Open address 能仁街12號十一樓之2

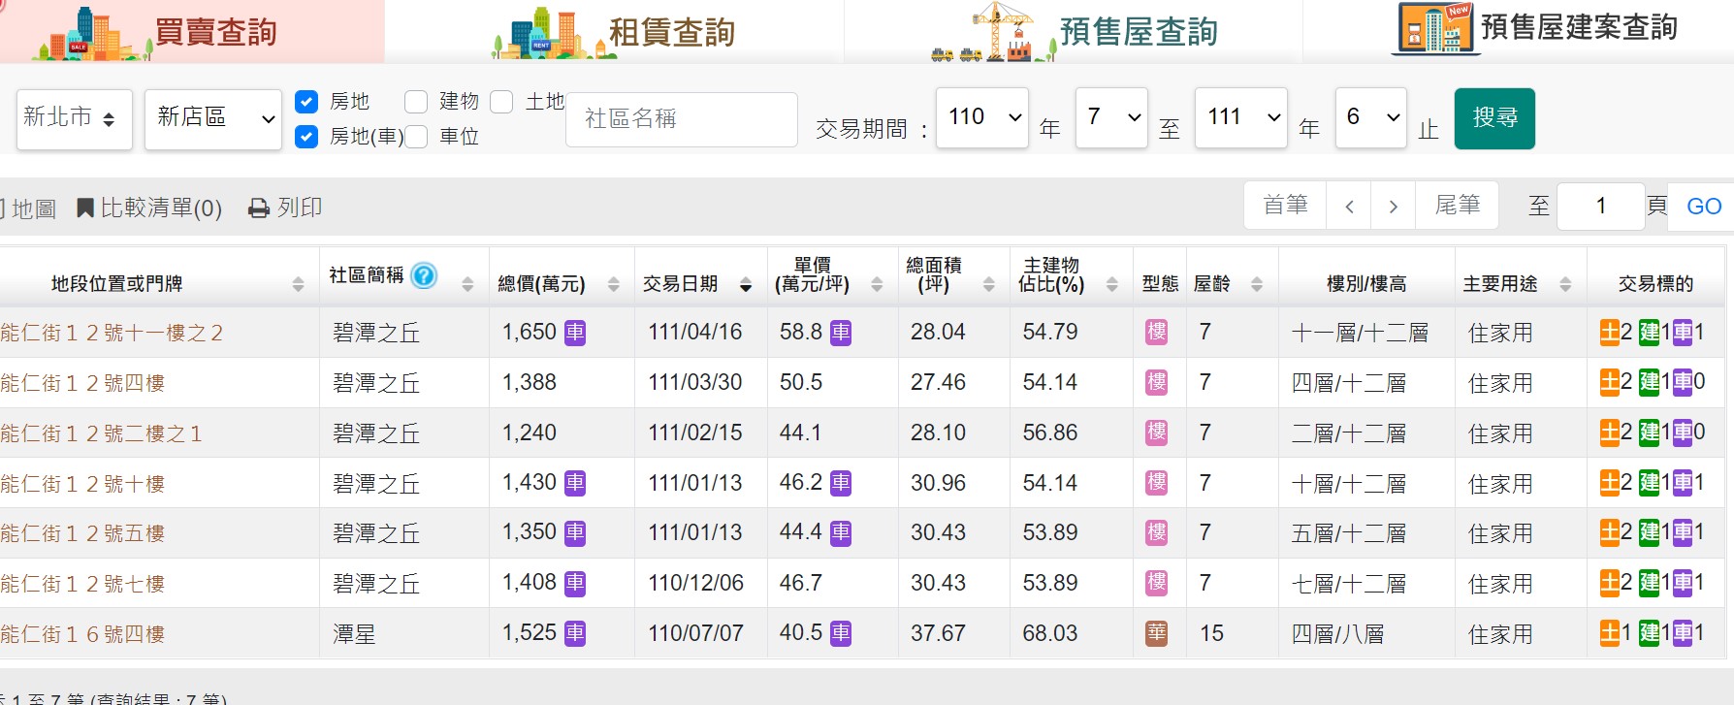[112, 333]
